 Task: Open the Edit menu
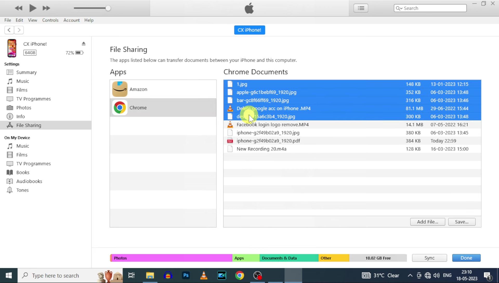pos(19,20)
